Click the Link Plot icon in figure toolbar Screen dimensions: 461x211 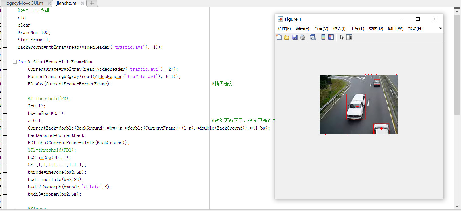pos(313,37)
